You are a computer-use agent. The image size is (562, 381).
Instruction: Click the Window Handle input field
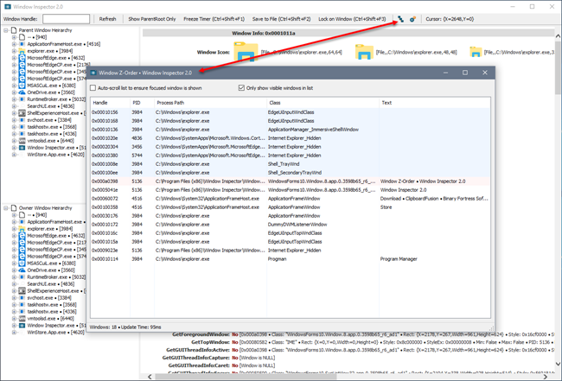coord(66,18)
